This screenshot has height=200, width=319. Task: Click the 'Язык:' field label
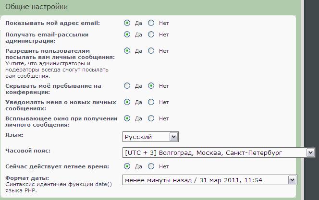click(14, 135)
